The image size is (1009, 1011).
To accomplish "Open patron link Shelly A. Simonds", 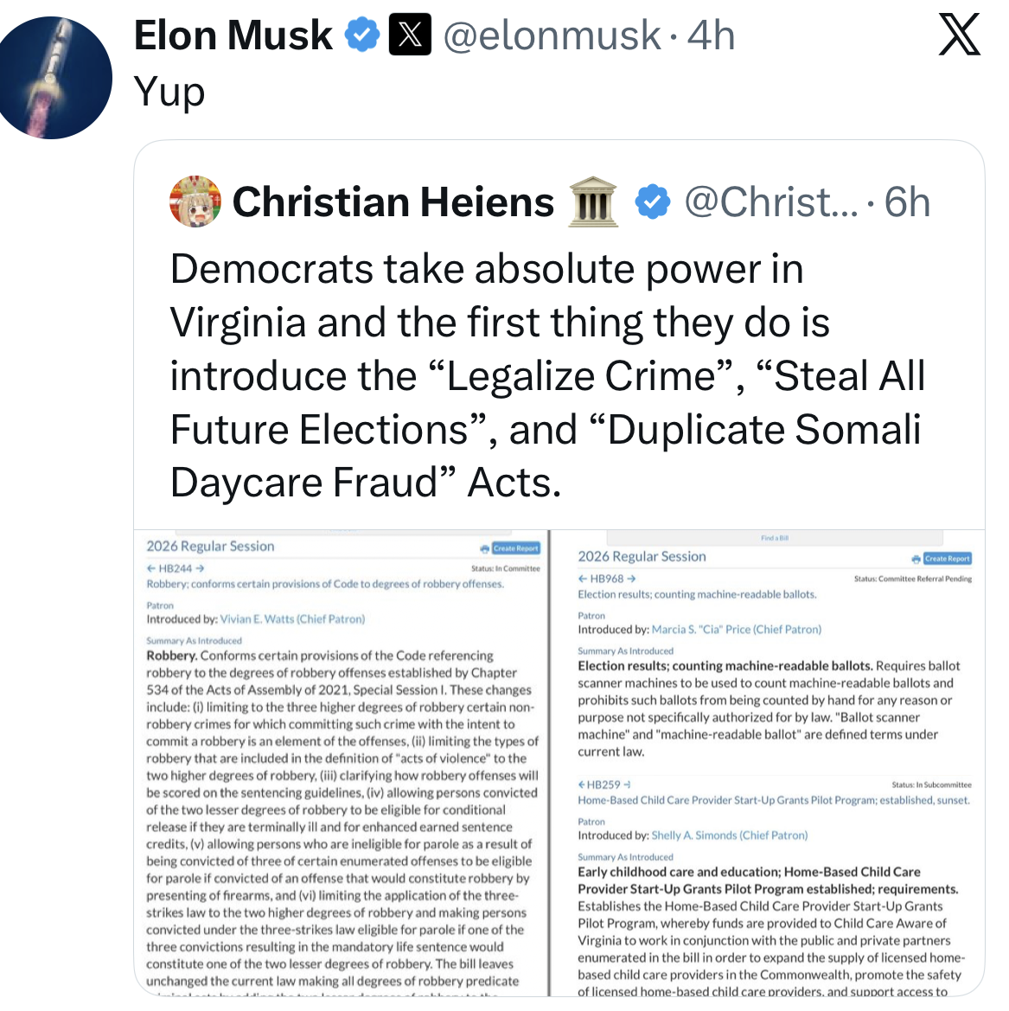I will coord(729,835).
